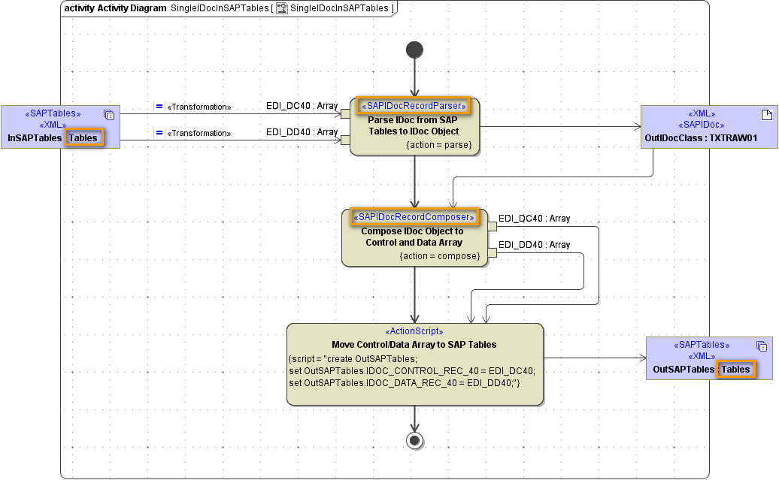Screen dimensions: 779x480
Task: Click «SAPTables» stereotype on InSAPTables node
Action: (x=53, y=113)
